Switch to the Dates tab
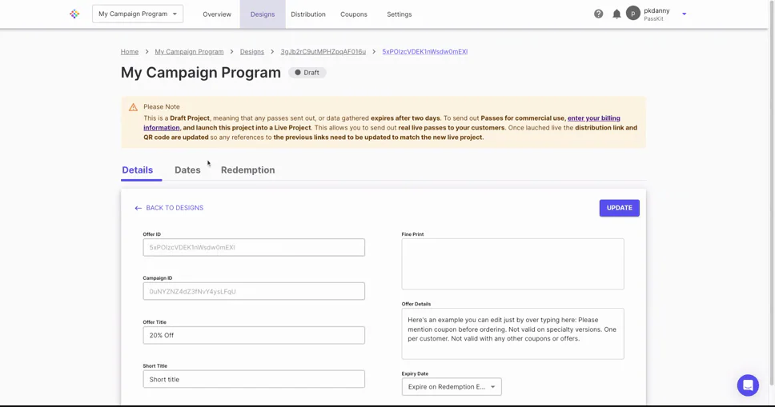 click(x=187, y=170)
